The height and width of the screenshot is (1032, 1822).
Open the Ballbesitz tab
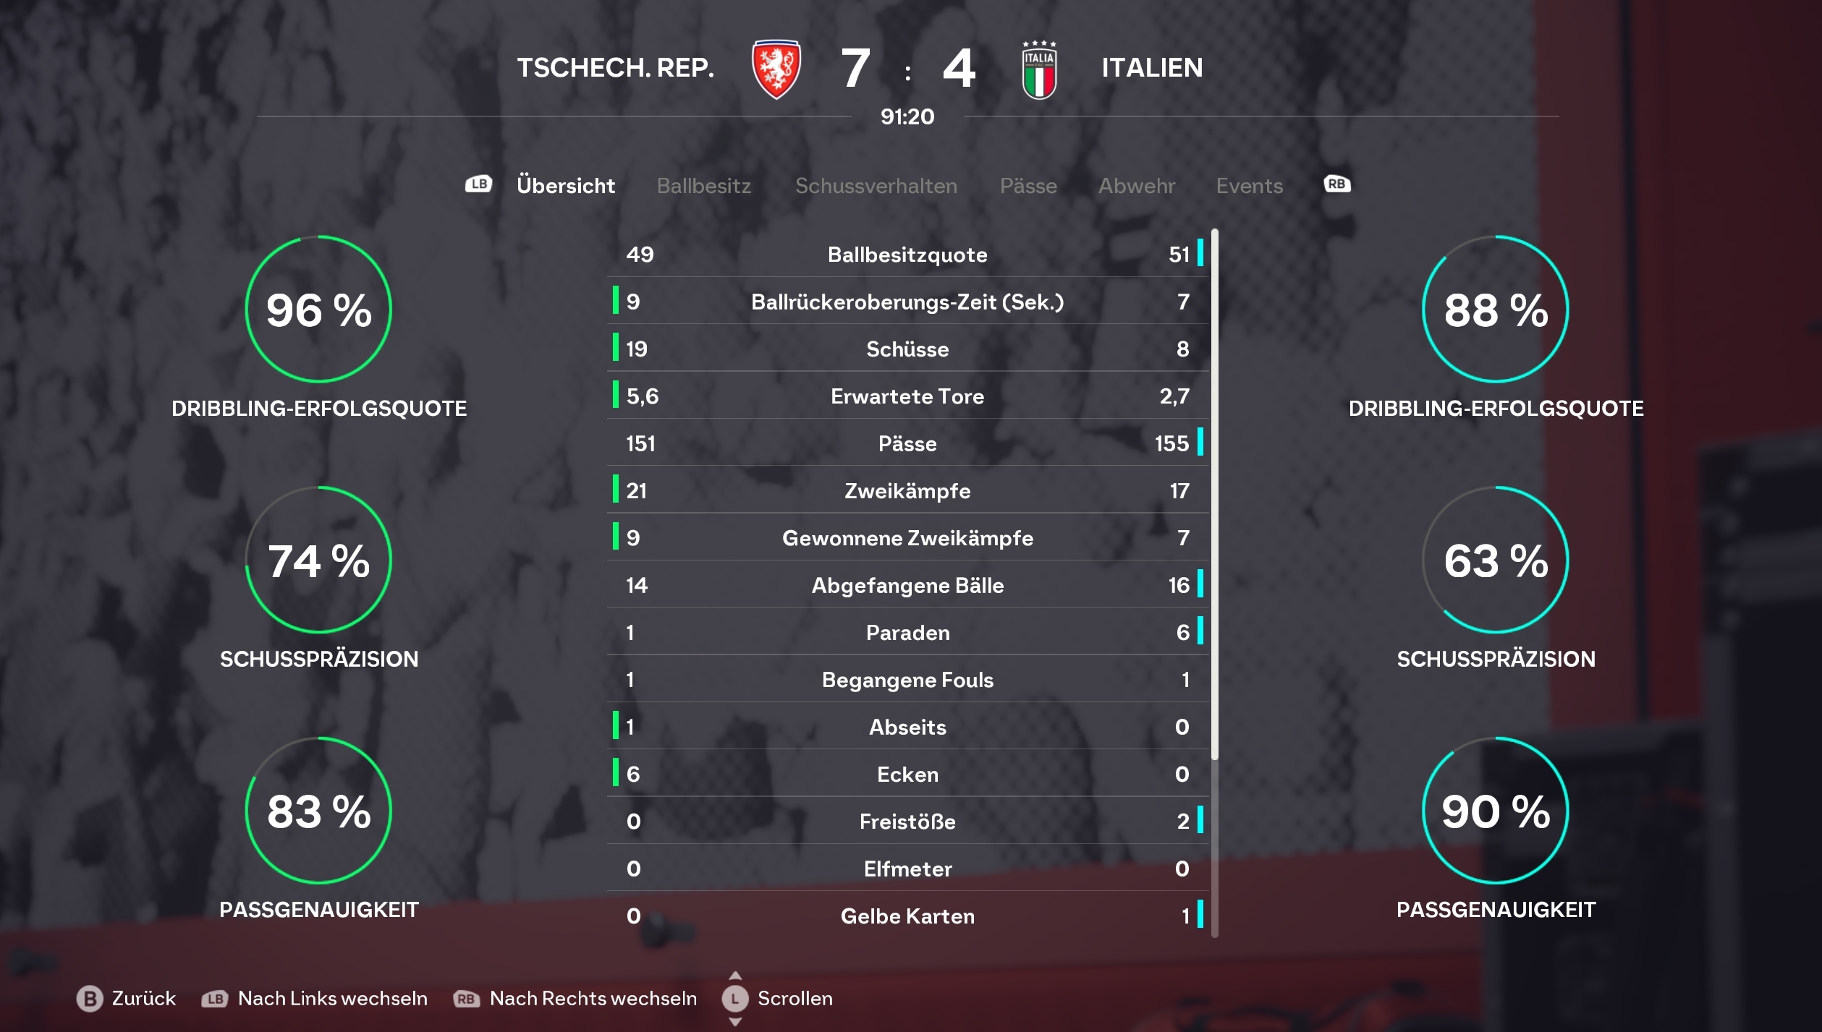pos(703,186)
